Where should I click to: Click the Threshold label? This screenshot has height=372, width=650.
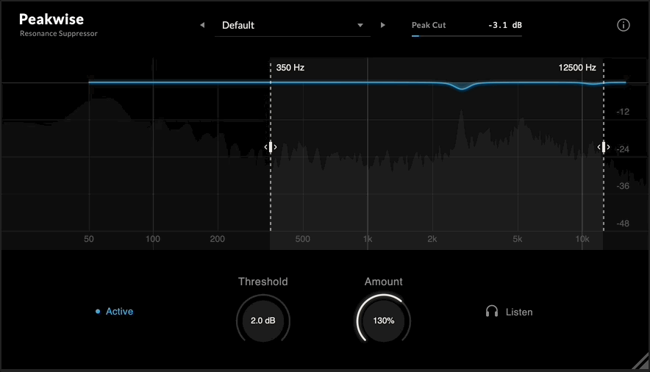pyautogui.click(x=262, y=282)
